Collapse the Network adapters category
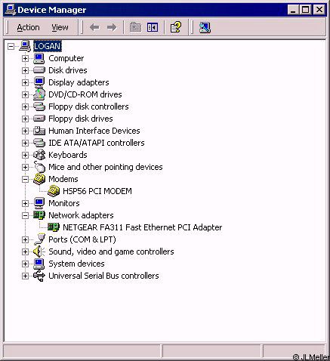The height and width of the screenshot is (361, 330). [25, 215]
